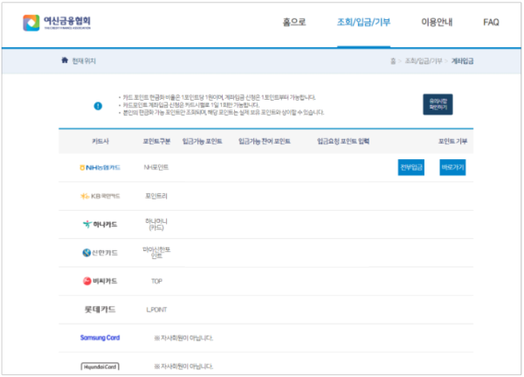Click the 신한카드 logo
This screenshot has height=377, width=524.
[x=100, y=253]
